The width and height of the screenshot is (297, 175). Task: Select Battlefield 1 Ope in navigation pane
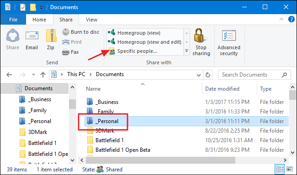44,154
